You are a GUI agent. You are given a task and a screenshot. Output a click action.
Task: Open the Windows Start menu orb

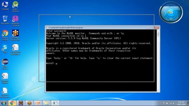[4, 103]
